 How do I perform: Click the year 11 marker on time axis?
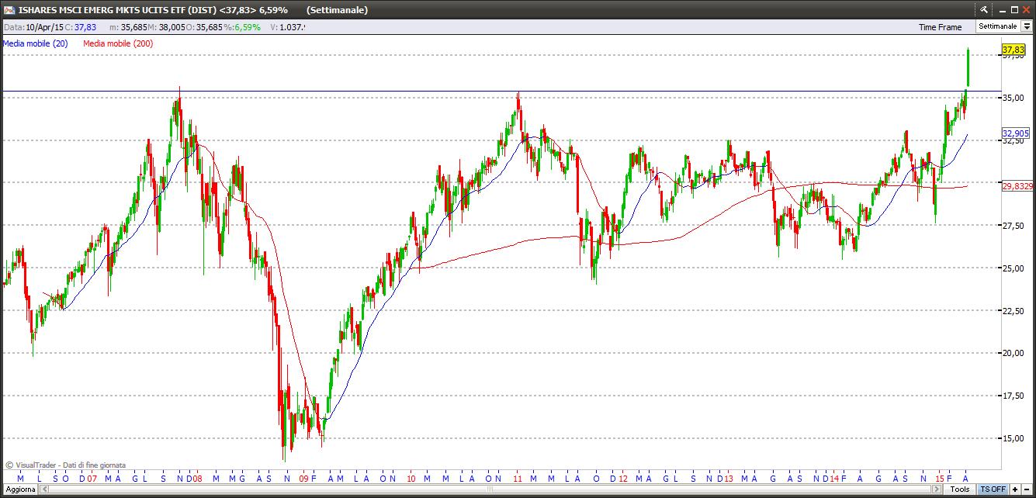coord(517,479)
